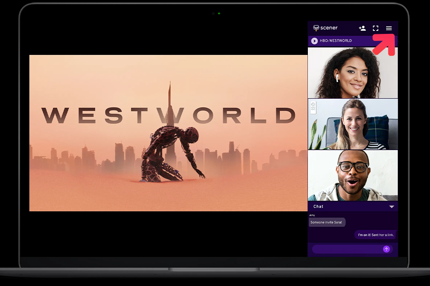The image size is (430, 286).
Task: Select the video of the woman with curly hair
Action: (353, 73)
